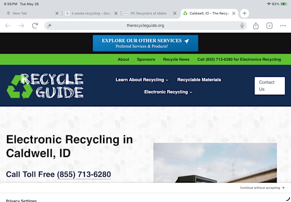Tap the Wi-Fi status icon
The image size is (291, 202).
tap(268, 4)
